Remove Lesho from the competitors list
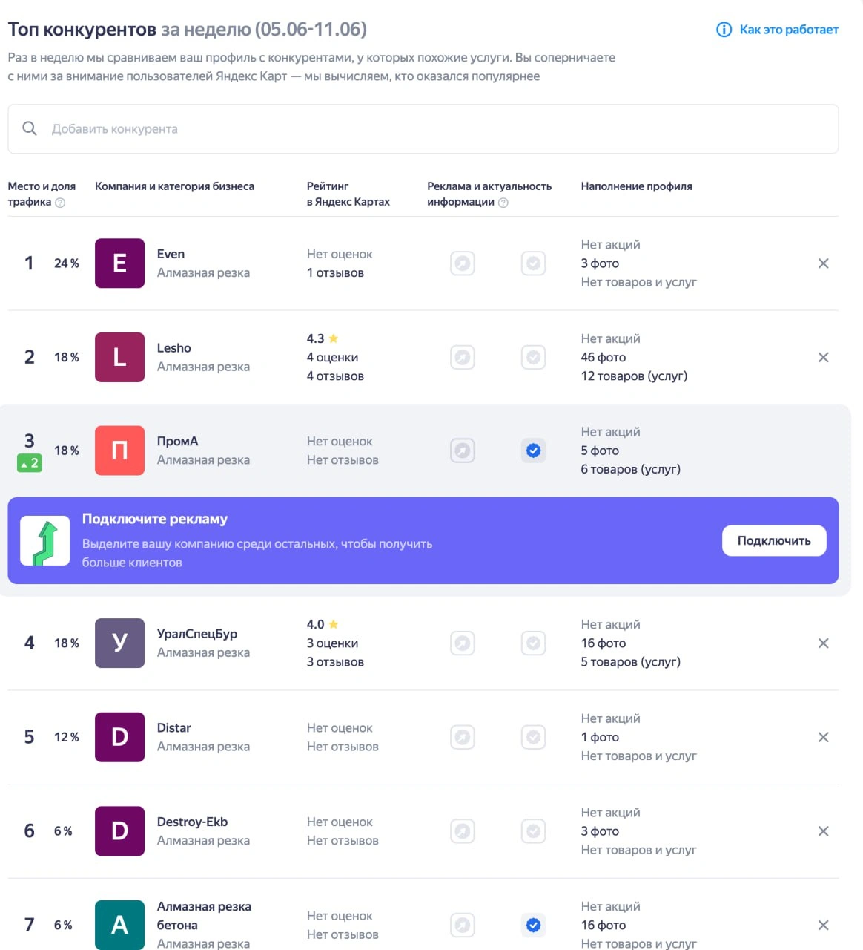This screenshot has height=950, width=863. click(x=823, y=358)
